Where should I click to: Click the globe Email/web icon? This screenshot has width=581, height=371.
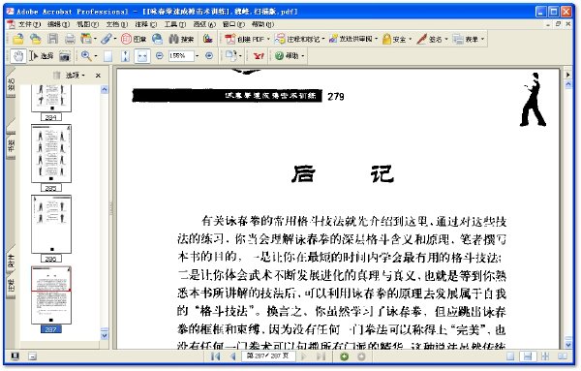[158, 39]
